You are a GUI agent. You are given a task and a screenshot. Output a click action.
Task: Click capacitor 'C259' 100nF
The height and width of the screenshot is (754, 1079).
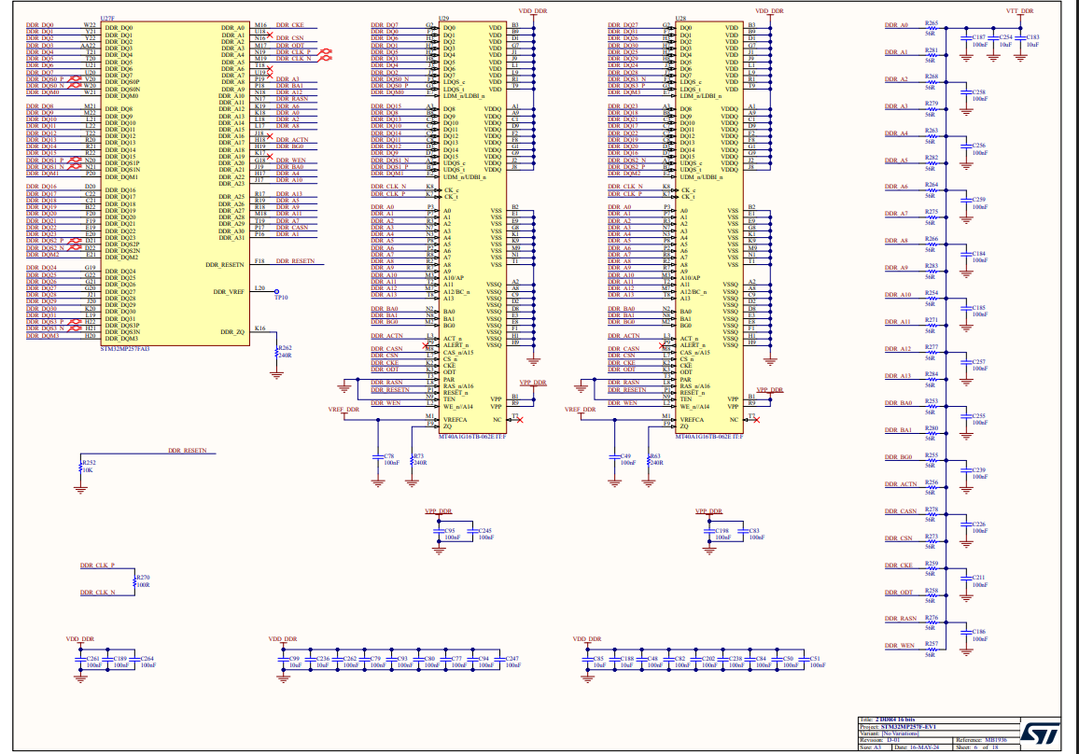point(966,202)
